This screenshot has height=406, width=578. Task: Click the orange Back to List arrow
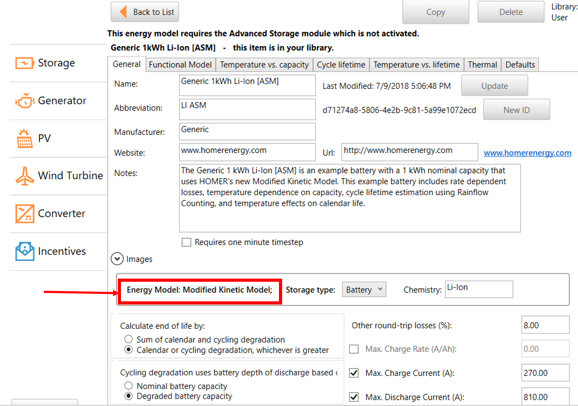(123, 12)
